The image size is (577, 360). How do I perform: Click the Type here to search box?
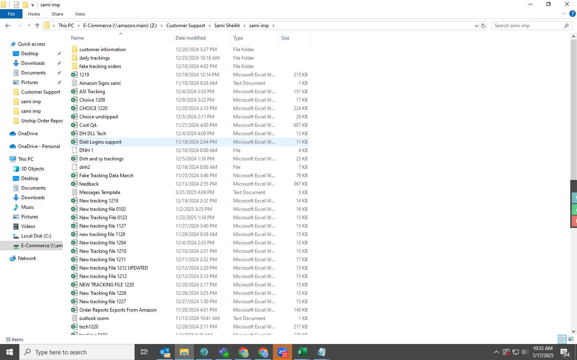click(77, 352)
